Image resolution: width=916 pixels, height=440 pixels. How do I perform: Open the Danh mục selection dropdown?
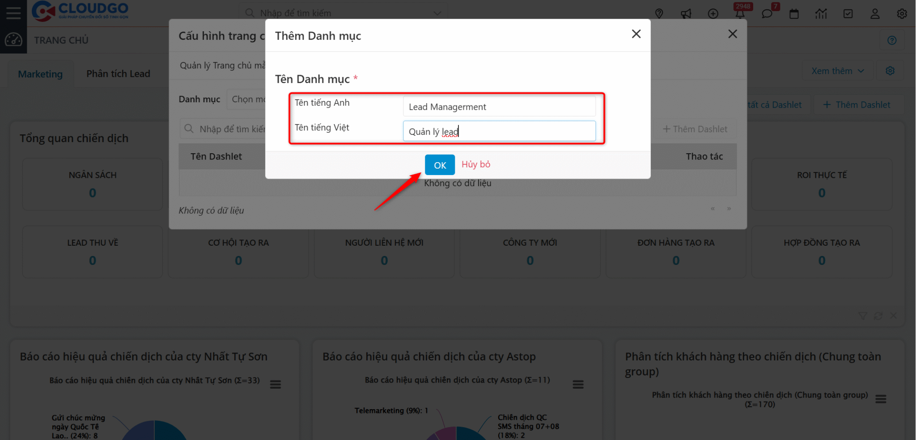[247, 99]
